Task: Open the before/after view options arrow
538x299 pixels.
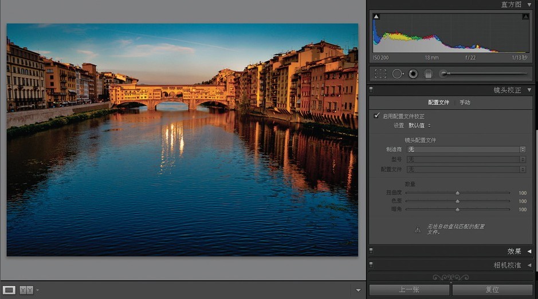Action: pos(37,290)
